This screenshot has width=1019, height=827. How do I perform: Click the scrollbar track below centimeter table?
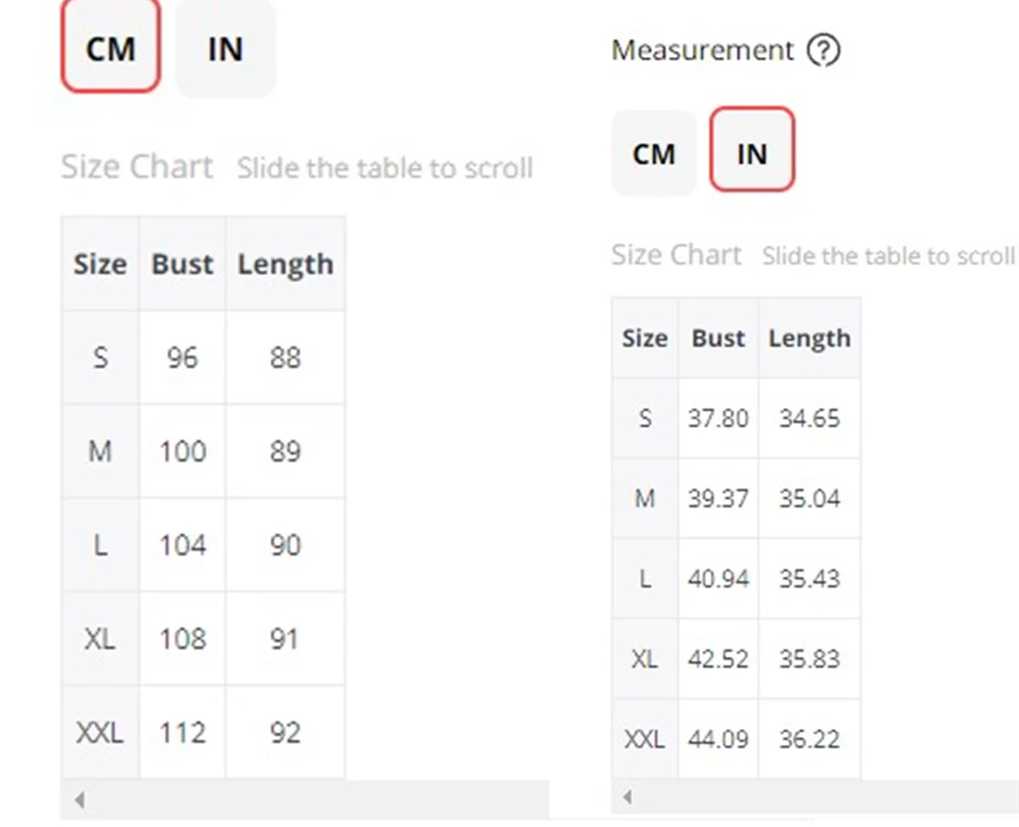click(x=314, y=800)
